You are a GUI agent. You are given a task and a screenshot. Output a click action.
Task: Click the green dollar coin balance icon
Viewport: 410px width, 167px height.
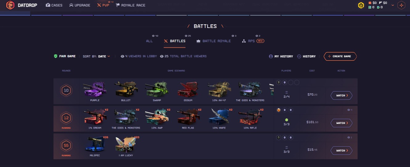click(370, 7)
